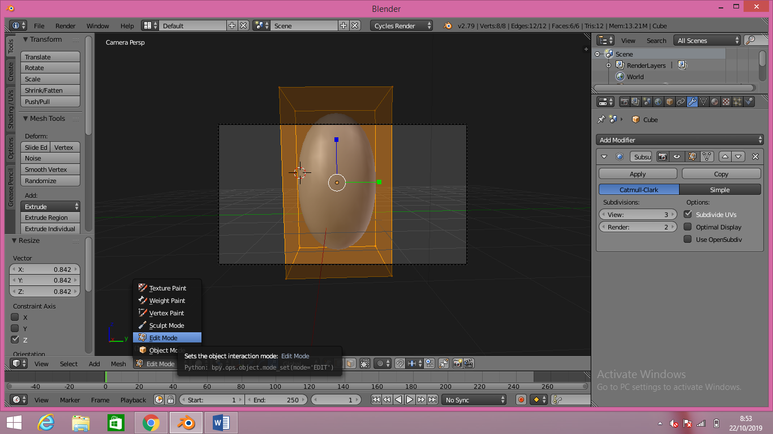
Task: Click the Copy modifier button
Action: [721, 174]
